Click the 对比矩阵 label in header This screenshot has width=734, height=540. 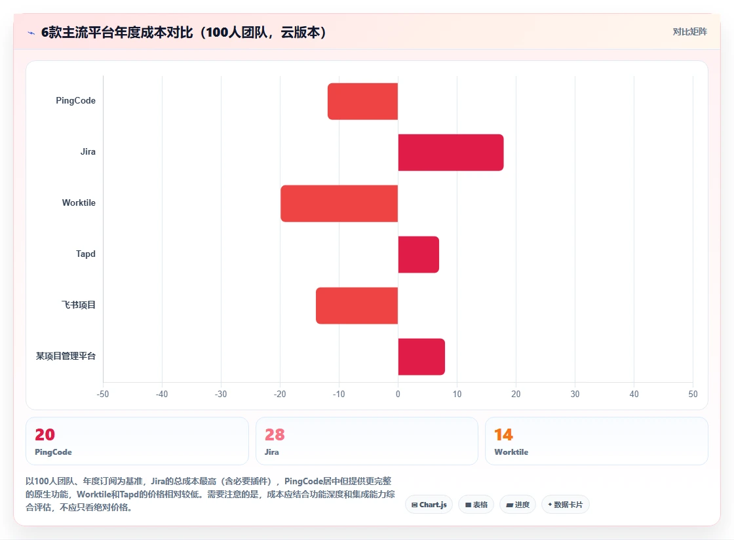[x=690, y=32]
